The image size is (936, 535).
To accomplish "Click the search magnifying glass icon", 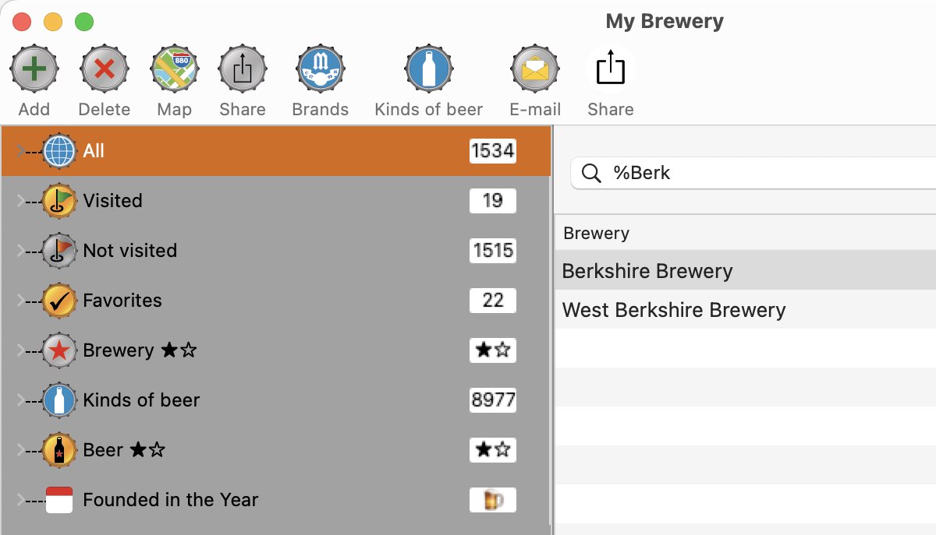I will (592, 173).
